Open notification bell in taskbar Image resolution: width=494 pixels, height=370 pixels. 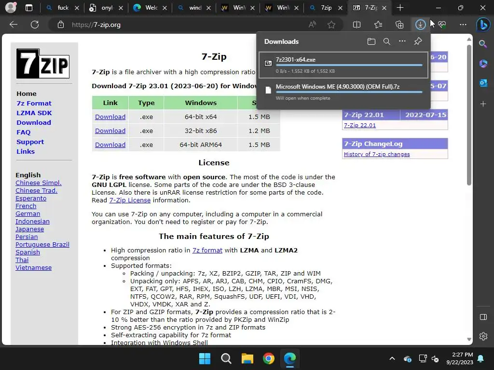481,358
